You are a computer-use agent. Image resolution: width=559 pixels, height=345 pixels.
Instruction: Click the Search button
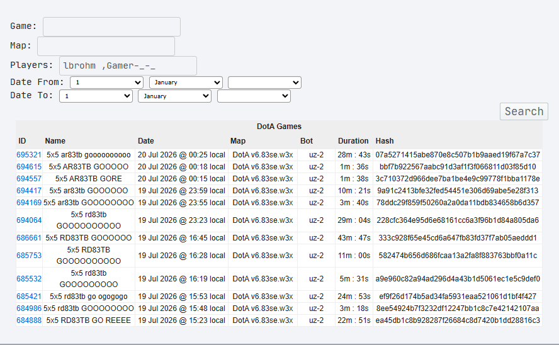[524, 111]
